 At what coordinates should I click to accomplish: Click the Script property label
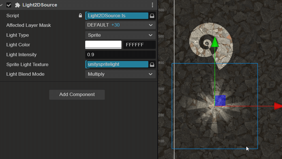pos(12,16)
